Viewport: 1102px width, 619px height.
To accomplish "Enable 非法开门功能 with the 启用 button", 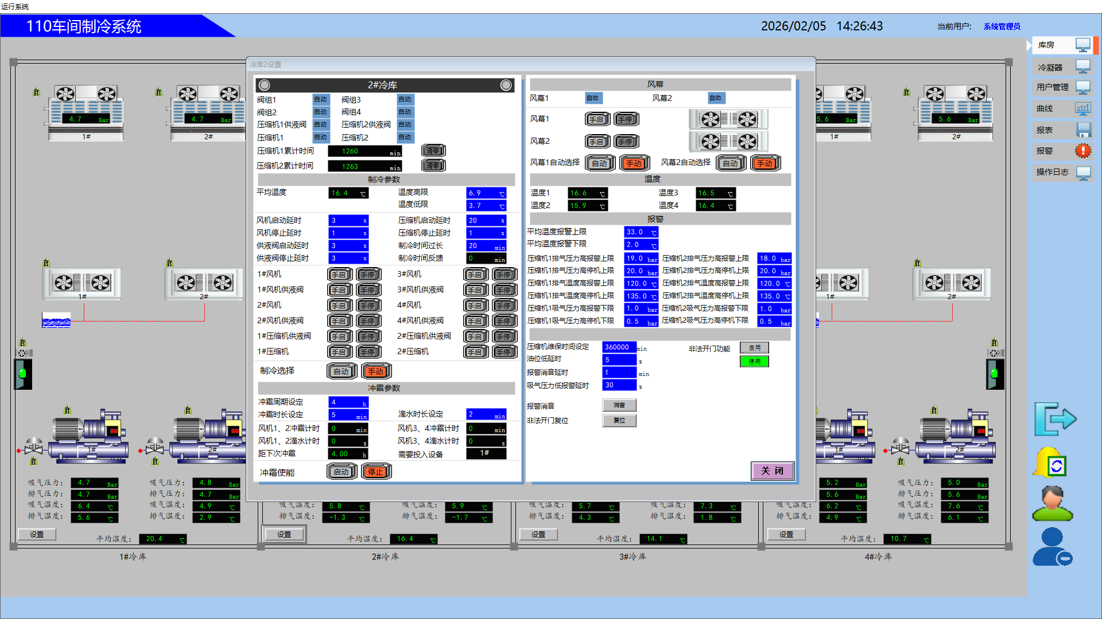I will point(754,348).
